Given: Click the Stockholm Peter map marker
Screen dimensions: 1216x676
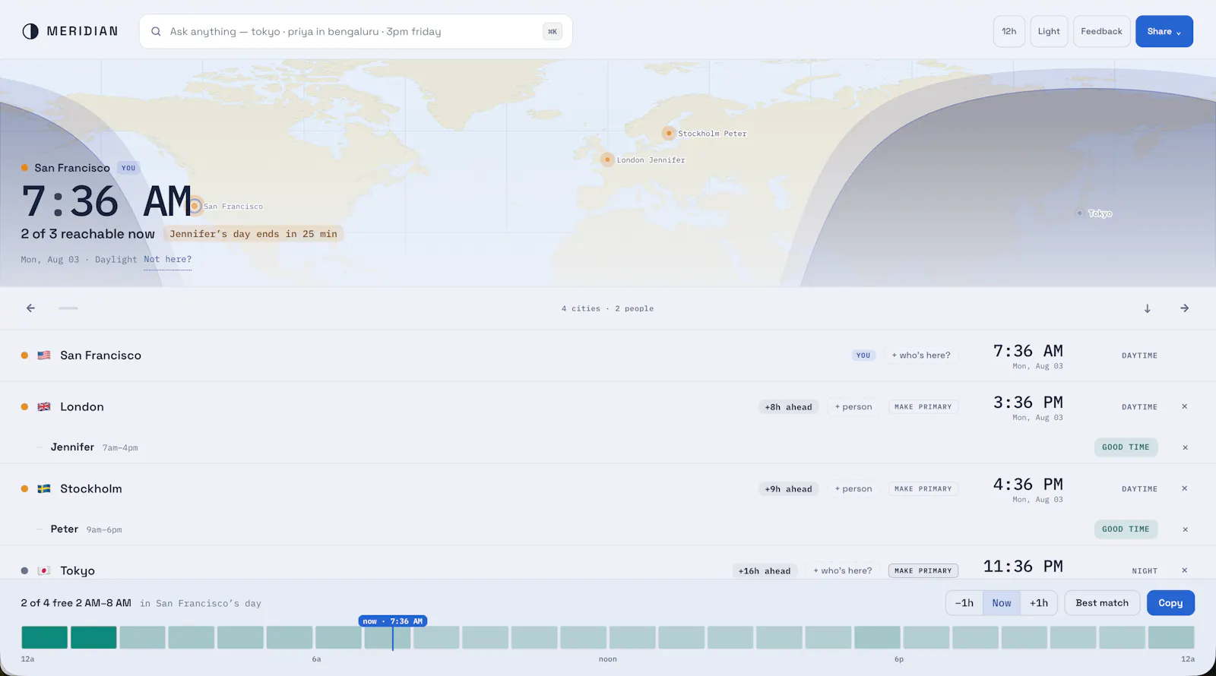Looking at the screenshot, I should point(669,134).
